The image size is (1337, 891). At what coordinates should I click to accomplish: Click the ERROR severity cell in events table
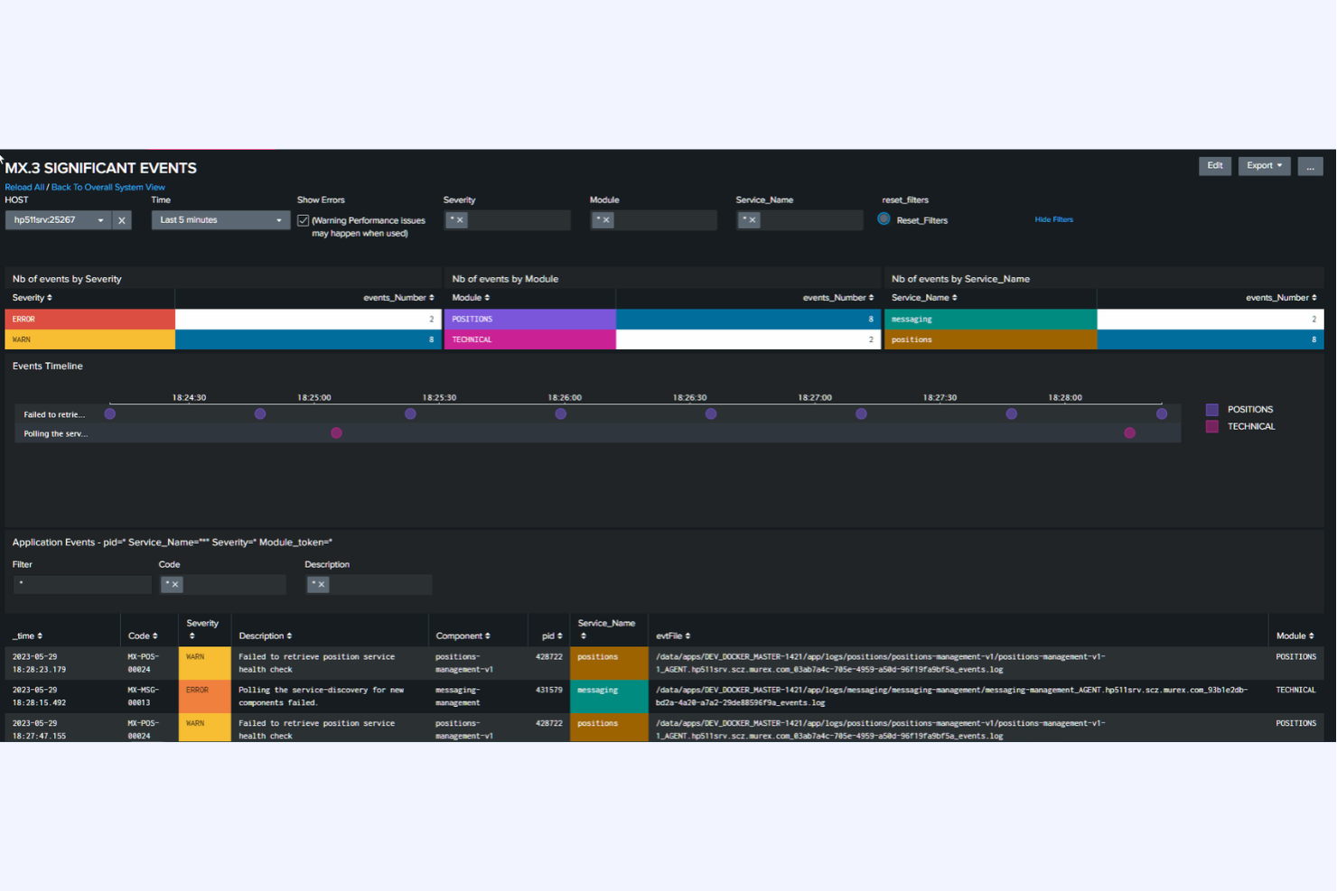[x=205, y=697]
